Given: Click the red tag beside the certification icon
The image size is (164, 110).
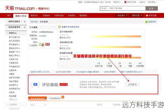Looking at the screenshot, I should [48, 44].
